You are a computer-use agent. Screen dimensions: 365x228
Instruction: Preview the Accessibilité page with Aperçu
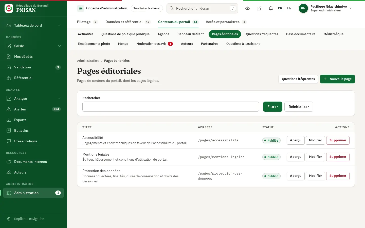click(x=296, y=140)
